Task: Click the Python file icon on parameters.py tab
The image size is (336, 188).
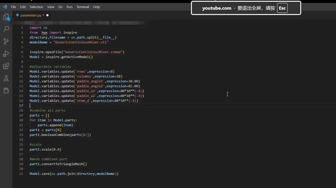Action: click(x=17, y=15)
